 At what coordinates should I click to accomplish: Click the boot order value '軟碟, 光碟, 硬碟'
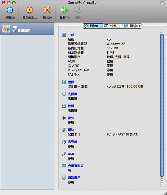118,57
